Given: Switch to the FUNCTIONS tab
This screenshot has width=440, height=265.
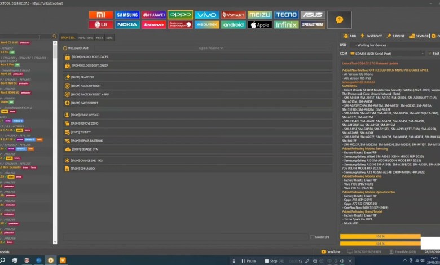Looking at the screenshot, I should pos(86,38).
